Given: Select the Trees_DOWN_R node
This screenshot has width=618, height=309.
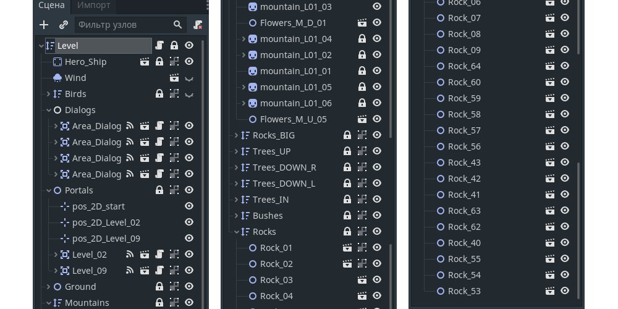Looking at the screenshot, I should 284,167.
